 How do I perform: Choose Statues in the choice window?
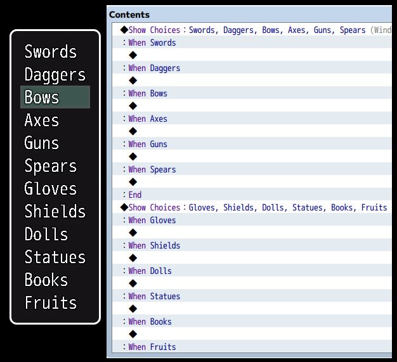(55, 257)
